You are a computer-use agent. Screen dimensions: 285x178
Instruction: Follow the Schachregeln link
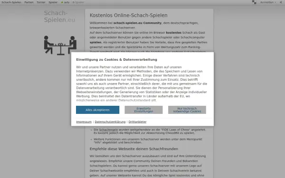pos(108,130)
